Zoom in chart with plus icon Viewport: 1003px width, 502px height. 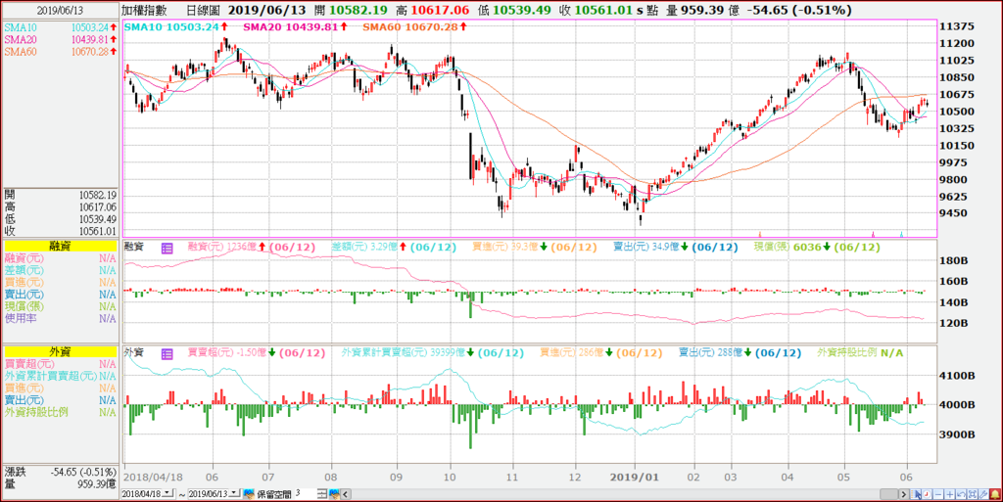(950, 494)
